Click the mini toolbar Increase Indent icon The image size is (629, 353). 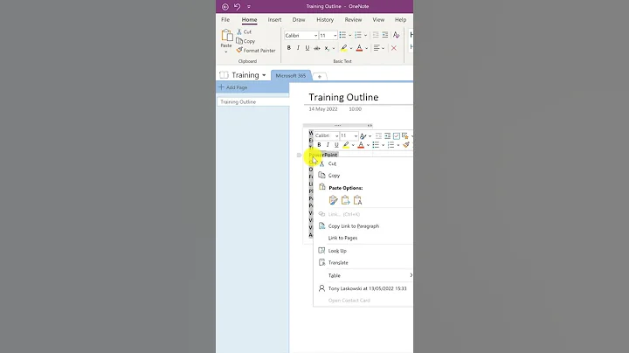[388, 136]
